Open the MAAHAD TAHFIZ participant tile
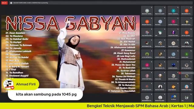The image size is (194, 109). [x=147, y=11]
